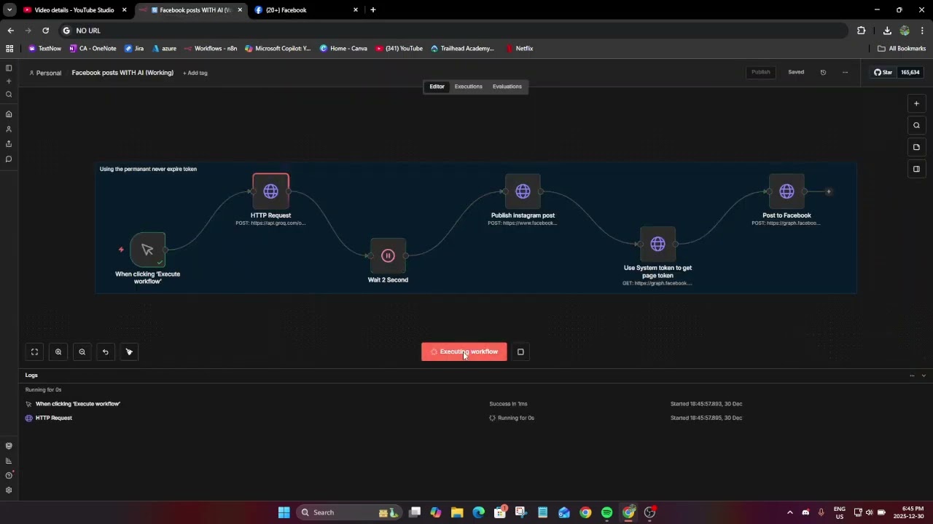Open the Jira bookmark
Screen dimensions: 933x524
tap(134, 49)
